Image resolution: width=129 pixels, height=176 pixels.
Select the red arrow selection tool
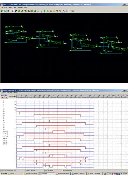click(13, 11)
